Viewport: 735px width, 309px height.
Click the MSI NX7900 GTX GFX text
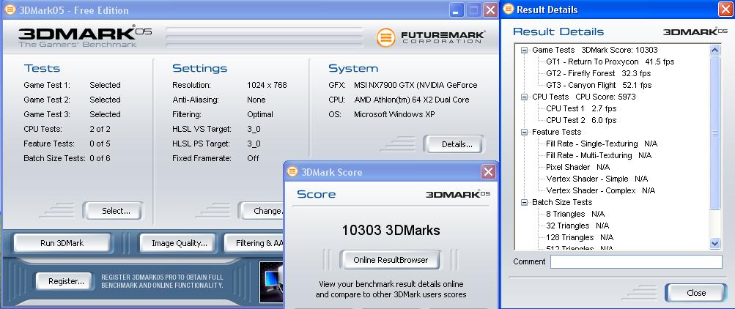pyautogui.click(x=415, y=85)
